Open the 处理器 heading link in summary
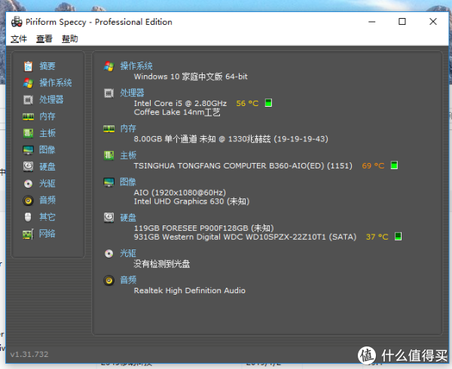The height and width of the screenshot is (369, 452). click(132, 93)
